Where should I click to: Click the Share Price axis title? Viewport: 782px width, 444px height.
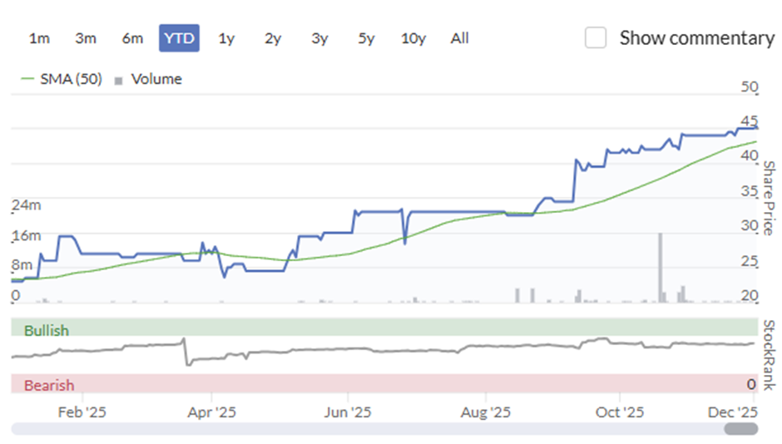click(770, 198)
